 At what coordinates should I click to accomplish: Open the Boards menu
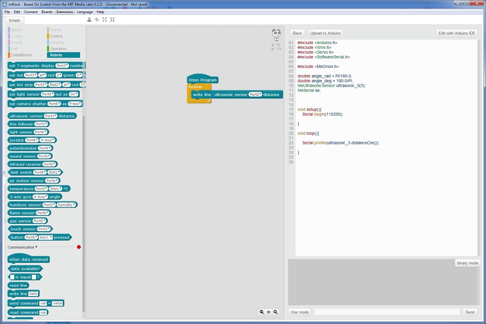click(47, 12)
